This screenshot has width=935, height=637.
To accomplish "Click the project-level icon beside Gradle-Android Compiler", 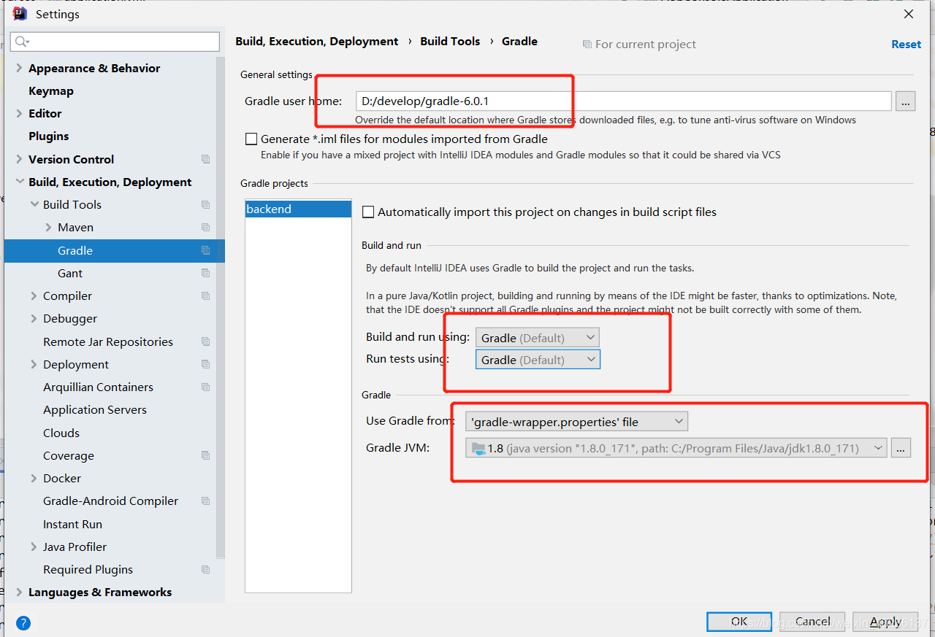I will [x=206, y=501].
